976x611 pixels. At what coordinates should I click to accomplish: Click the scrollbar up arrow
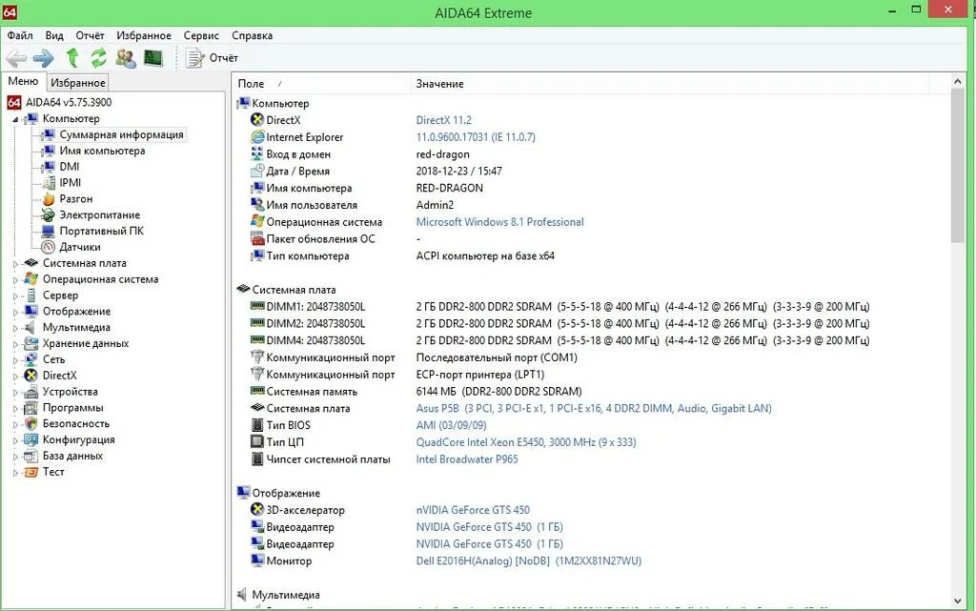coord(957,82)
